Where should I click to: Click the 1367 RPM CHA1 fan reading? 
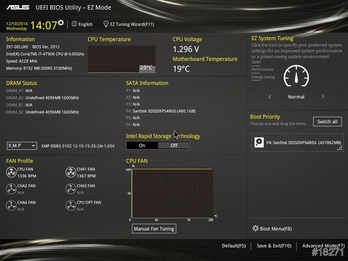click(86, 176)
